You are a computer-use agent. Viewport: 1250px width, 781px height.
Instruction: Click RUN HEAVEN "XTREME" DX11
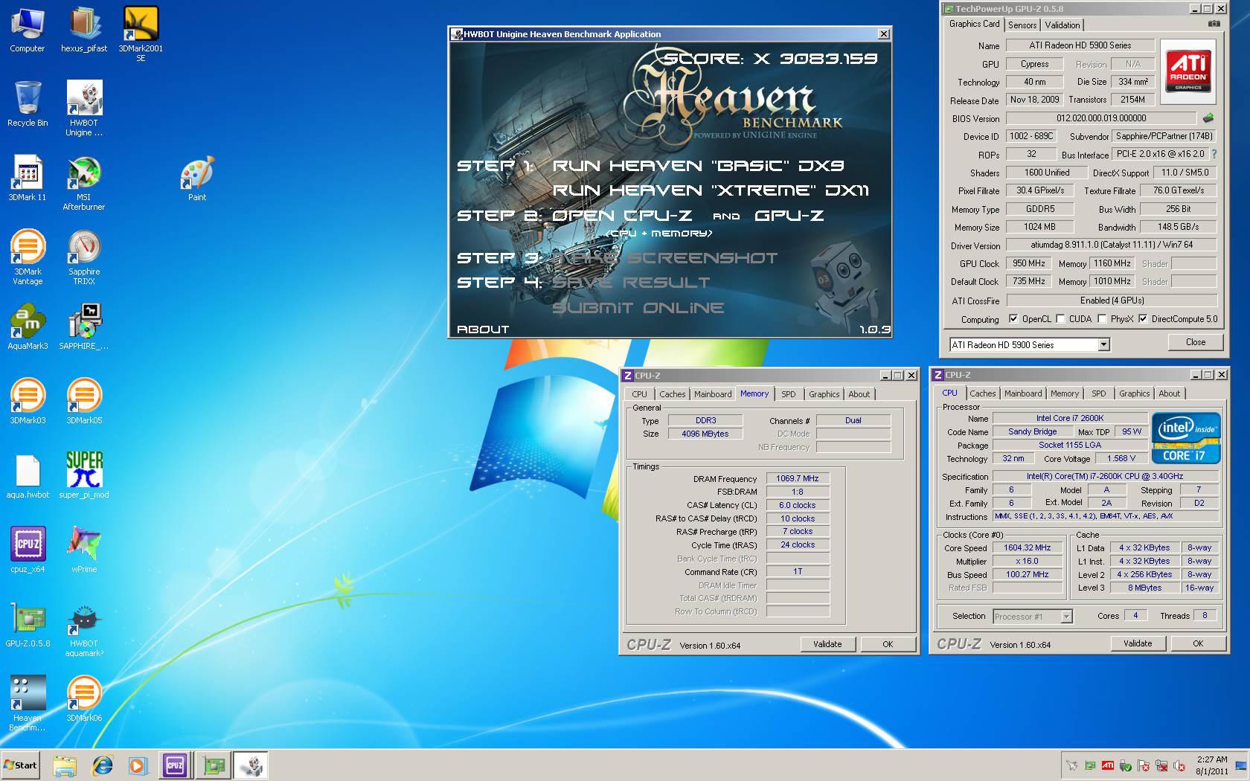tap(711, 190)
